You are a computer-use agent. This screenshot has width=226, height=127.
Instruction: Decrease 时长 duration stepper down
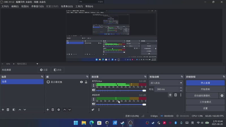[181, 91]
